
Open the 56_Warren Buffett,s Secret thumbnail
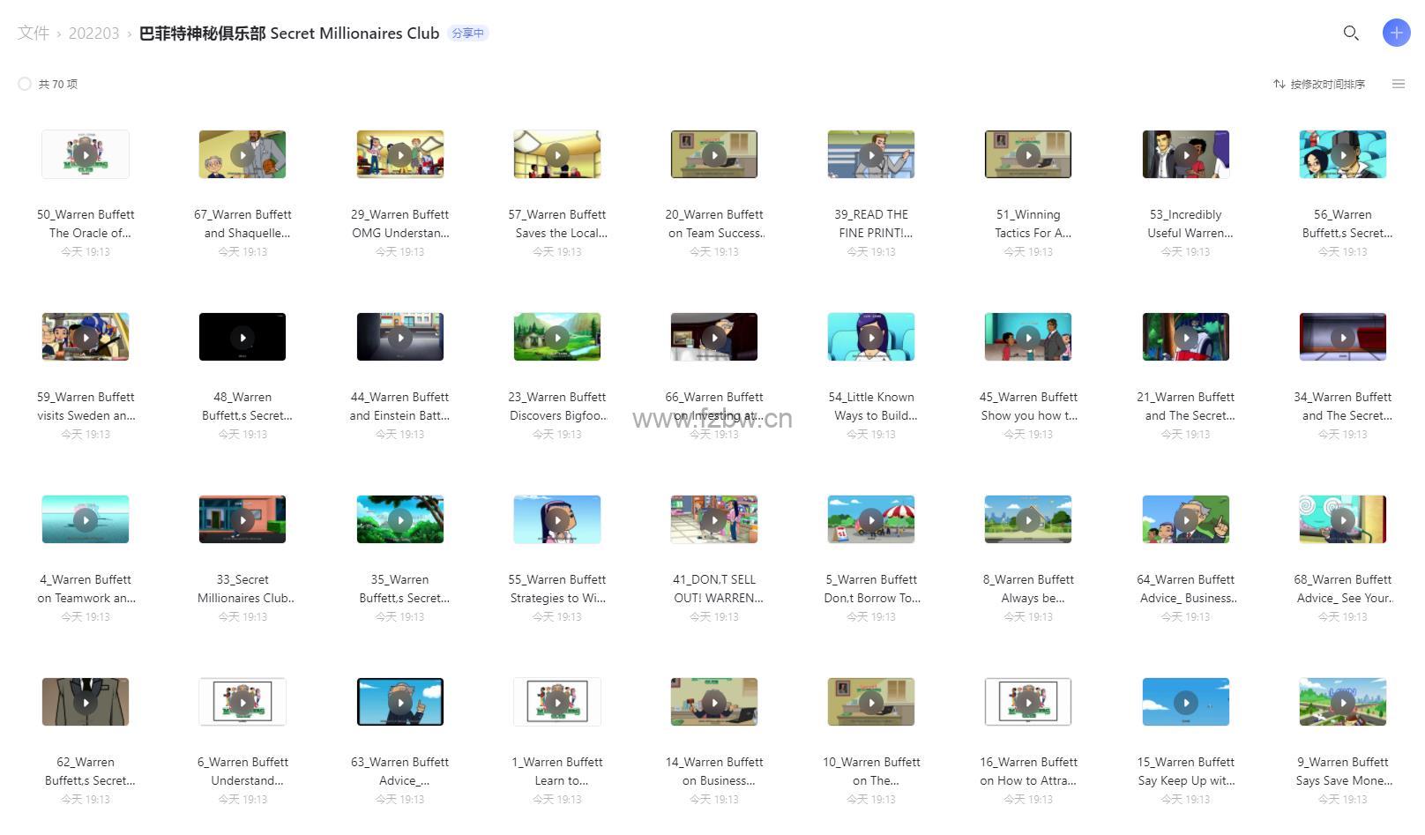click(x=1343, y=154)
